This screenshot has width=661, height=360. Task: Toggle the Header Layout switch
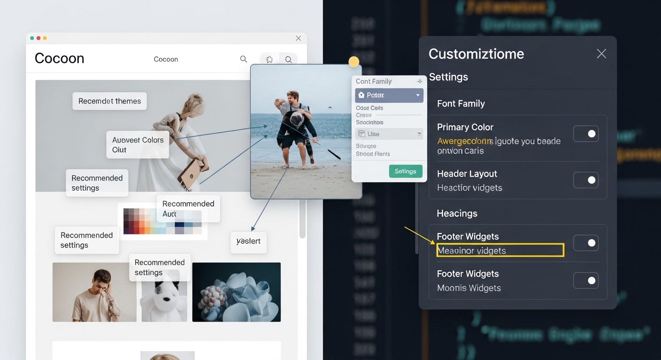pyautogui.click(x=585, y=180)
